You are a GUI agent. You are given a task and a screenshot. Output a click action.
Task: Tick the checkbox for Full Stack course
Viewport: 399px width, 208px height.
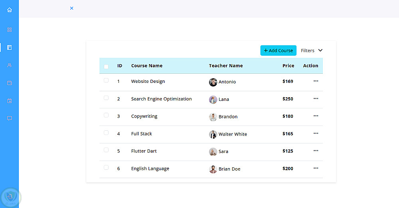pyautogui.click(x=106, y=133)
